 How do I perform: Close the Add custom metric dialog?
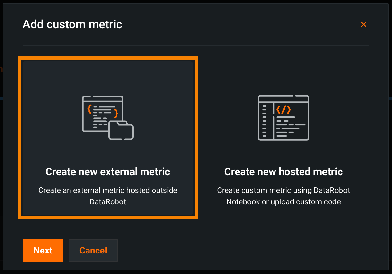[x=364, y=24]
